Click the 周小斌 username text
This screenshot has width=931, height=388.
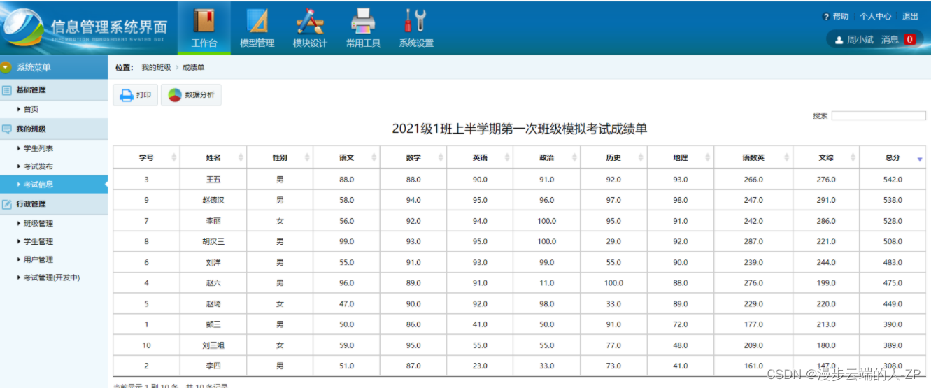coord(860,40)
